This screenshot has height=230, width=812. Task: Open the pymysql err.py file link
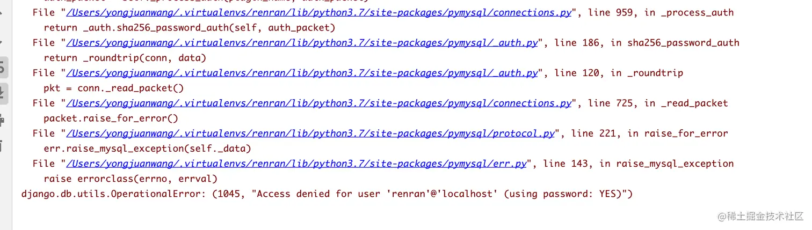(296, 164)
